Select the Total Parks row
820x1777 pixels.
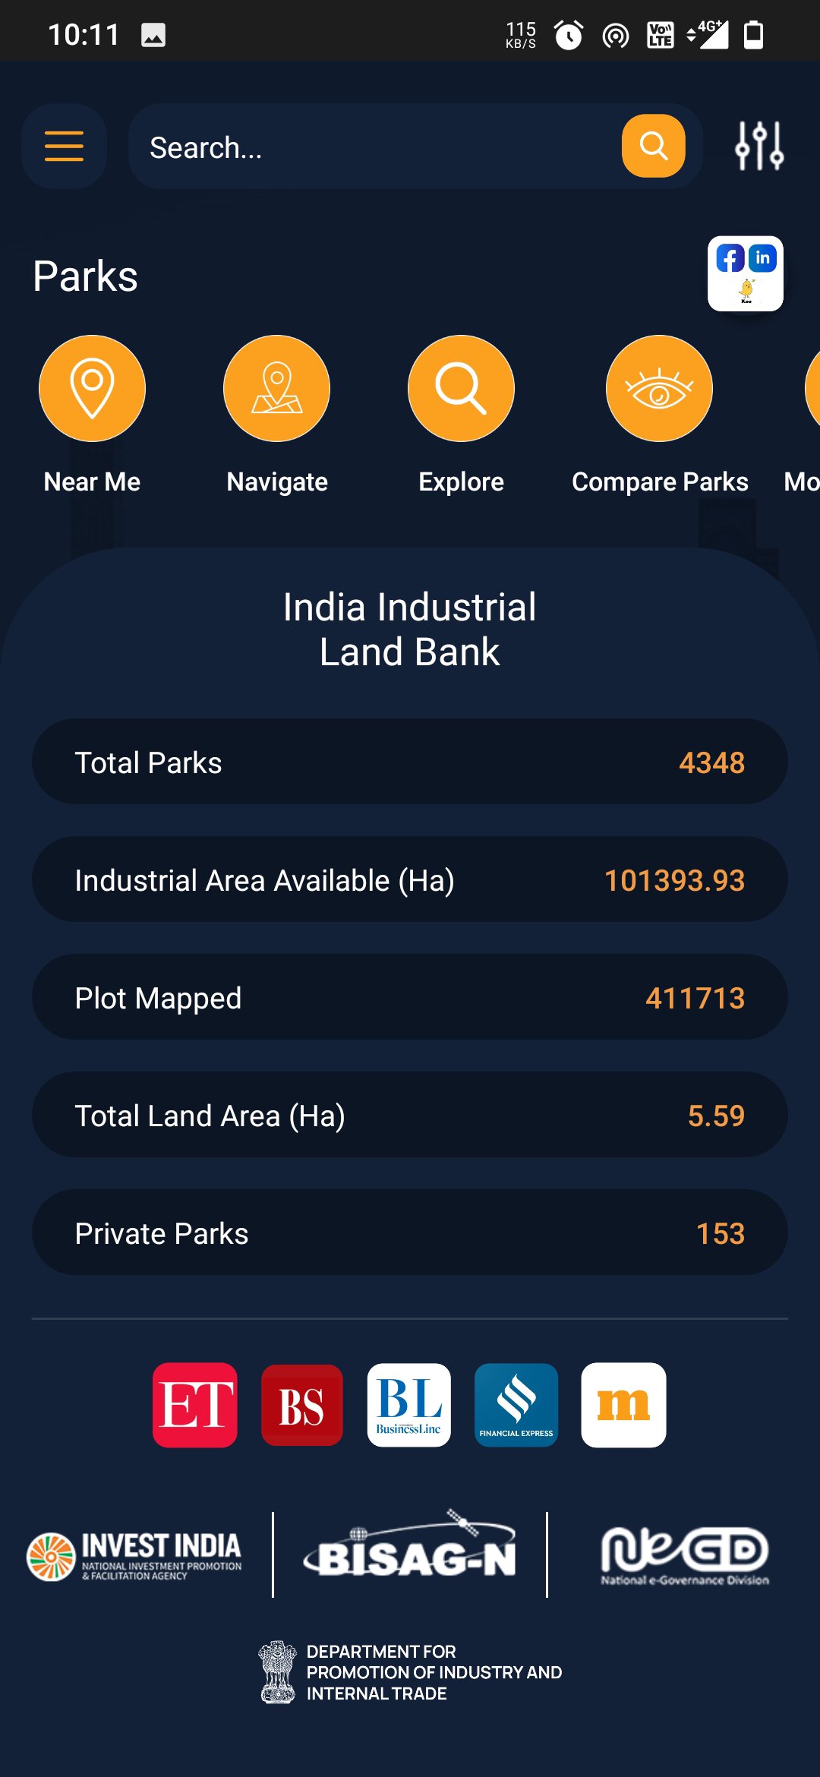click(410, 762)
